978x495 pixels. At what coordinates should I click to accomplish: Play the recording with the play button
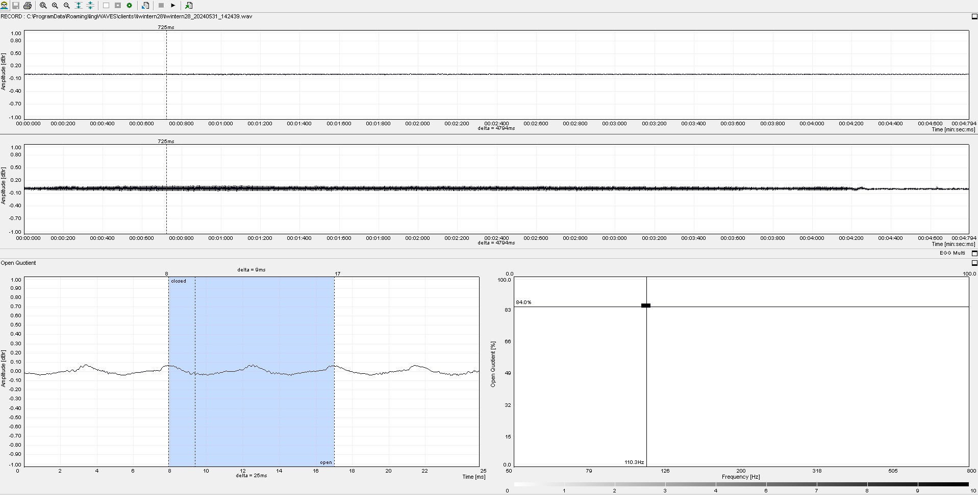[173, 6]
